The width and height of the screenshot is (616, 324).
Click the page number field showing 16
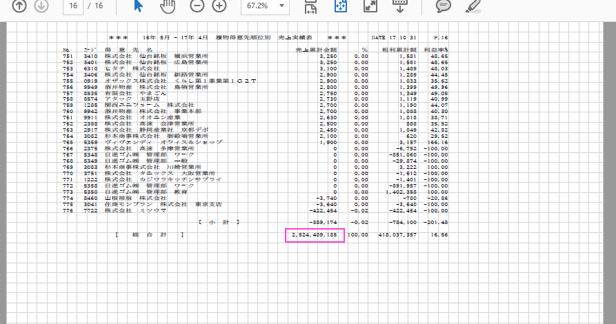click(x=72, y=6)
